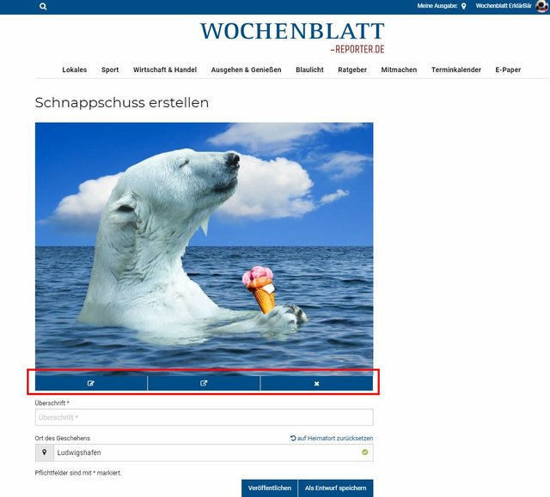Open the search magnifier icon
Screen dimensions: 550x497
[x=43, y=6]
